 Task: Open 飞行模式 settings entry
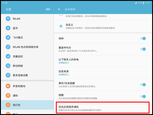click(27, 37)
